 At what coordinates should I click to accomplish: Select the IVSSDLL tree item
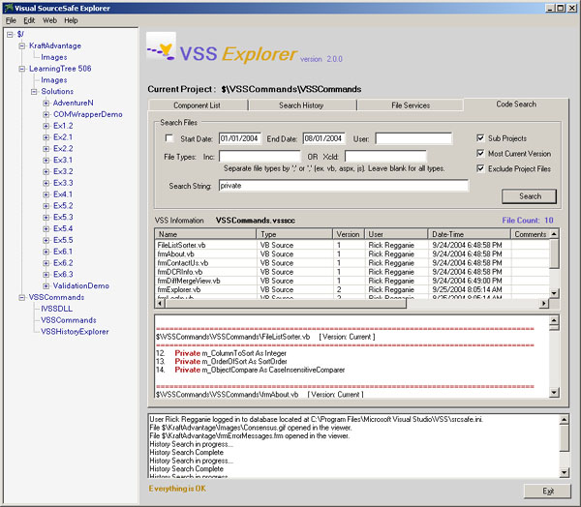57,309
